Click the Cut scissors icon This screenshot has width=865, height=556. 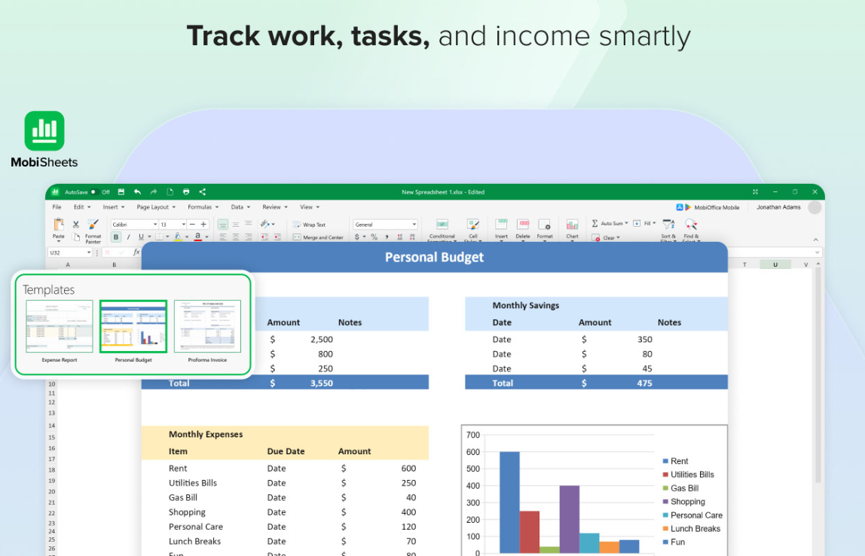75,225
